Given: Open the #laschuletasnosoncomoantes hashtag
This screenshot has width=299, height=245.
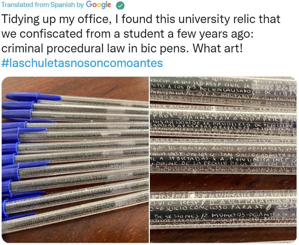Looking at the screenshot, I should coord(82,63).
